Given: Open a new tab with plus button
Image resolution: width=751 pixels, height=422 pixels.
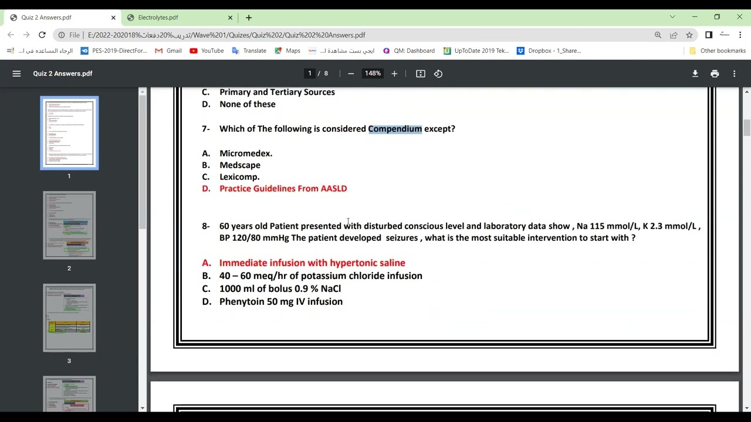Looking at the screenshot, I should 249,18.
